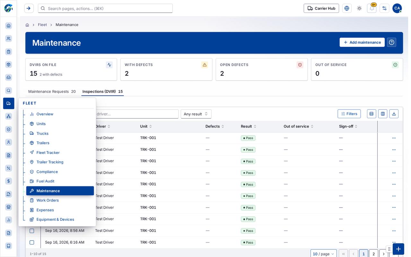Expand the 10 / page size selector

tap(323, 254)
